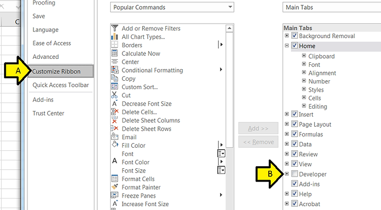The height and width of the screenshot is (210, 381).
Task: Click the Font Color letter icon
Action: tap(115, 161)
